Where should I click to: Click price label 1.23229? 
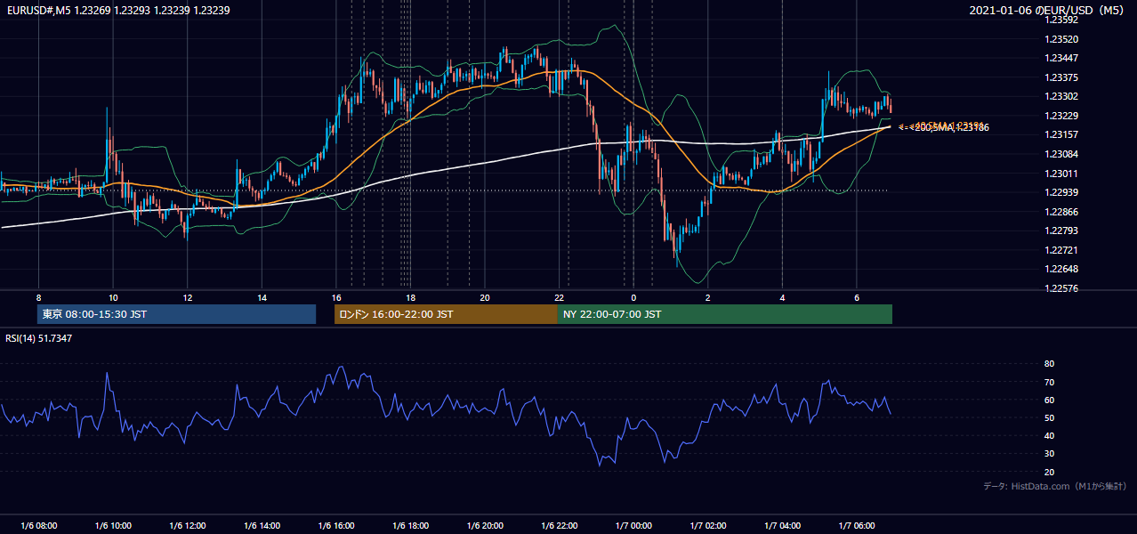point(1061,116)
